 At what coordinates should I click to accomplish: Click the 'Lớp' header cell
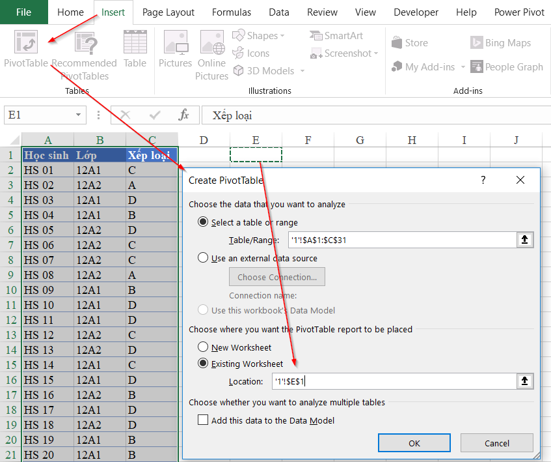coord(100,155)
